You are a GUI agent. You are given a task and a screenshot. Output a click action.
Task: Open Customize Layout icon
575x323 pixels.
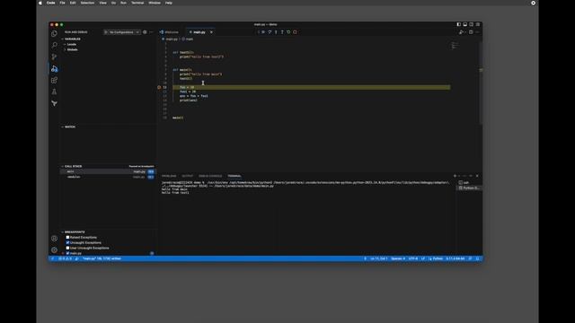pyautogui.click(x=477, y=24)
